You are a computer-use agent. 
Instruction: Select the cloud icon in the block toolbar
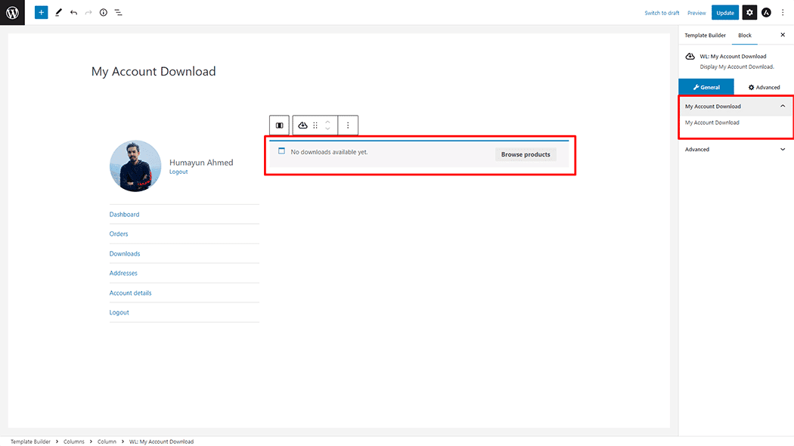302,125
